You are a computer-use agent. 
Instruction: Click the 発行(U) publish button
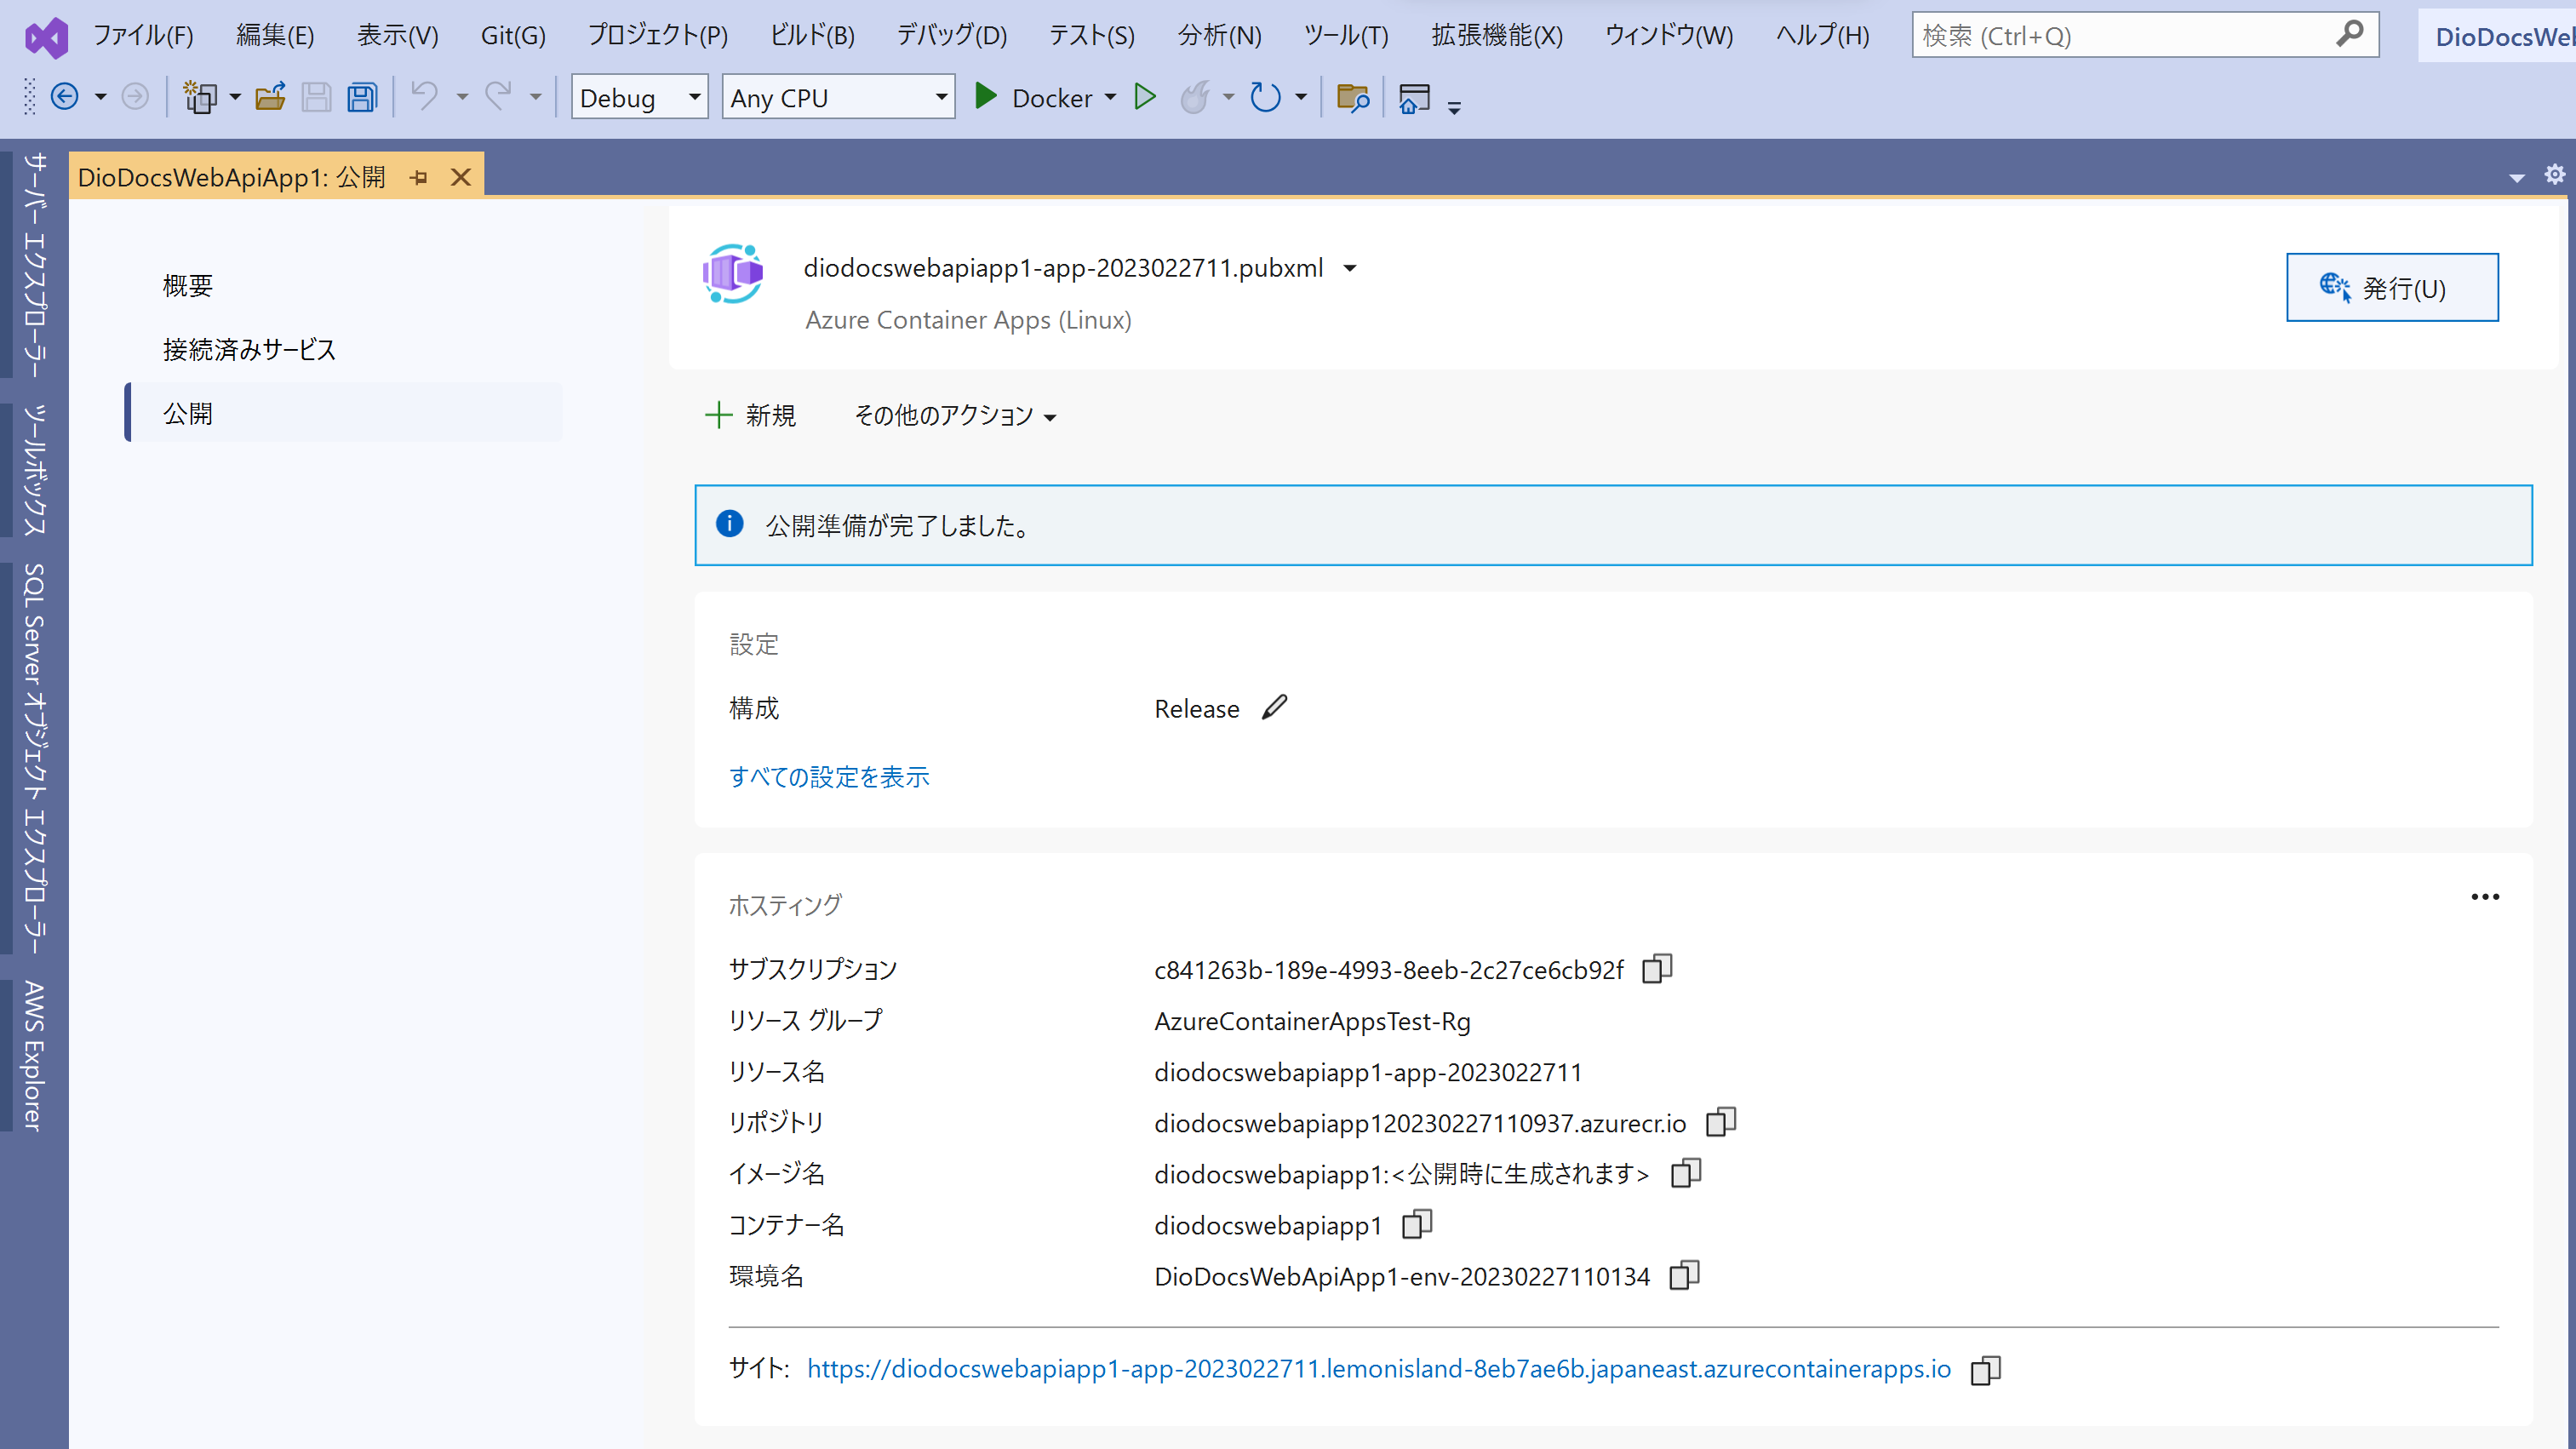pyautogui.click(x=2391, y=287)
